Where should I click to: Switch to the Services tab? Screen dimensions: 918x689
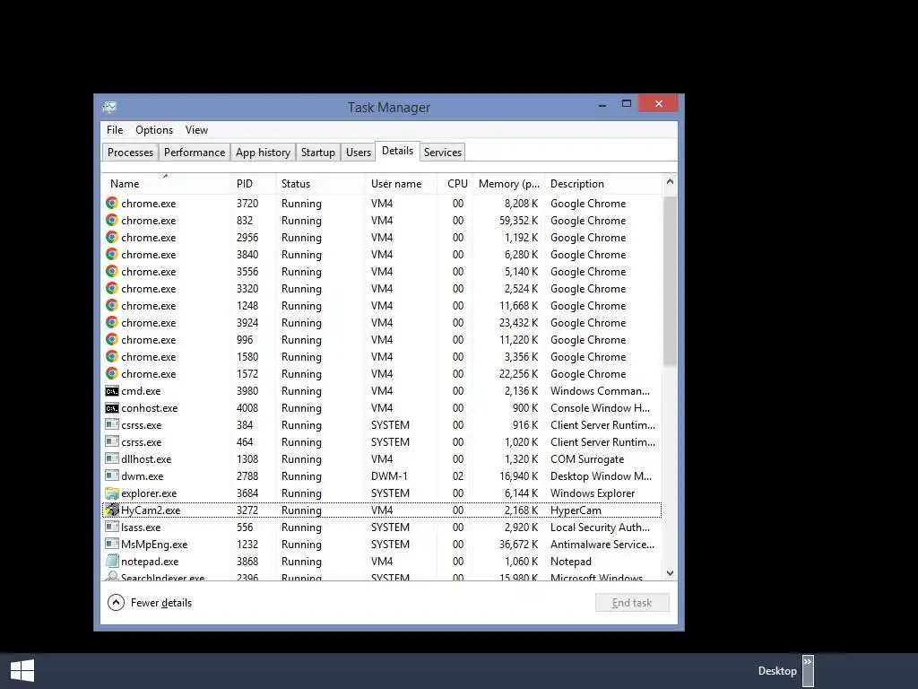tap(443, 153)
